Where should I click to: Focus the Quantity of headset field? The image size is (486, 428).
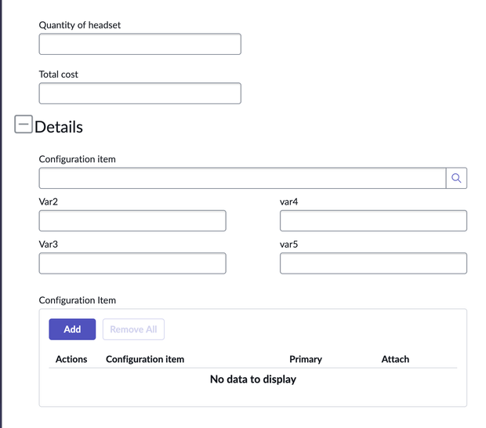140,44
